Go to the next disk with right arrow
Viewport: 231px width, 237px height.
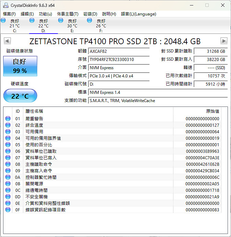224,41
